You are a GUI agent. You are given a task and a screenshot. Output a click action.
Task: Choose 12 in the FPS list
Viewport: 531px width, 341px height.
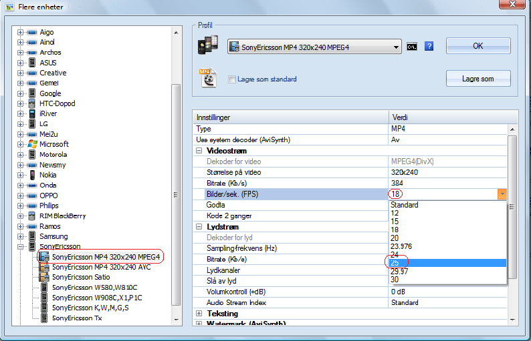coord(447,214)
